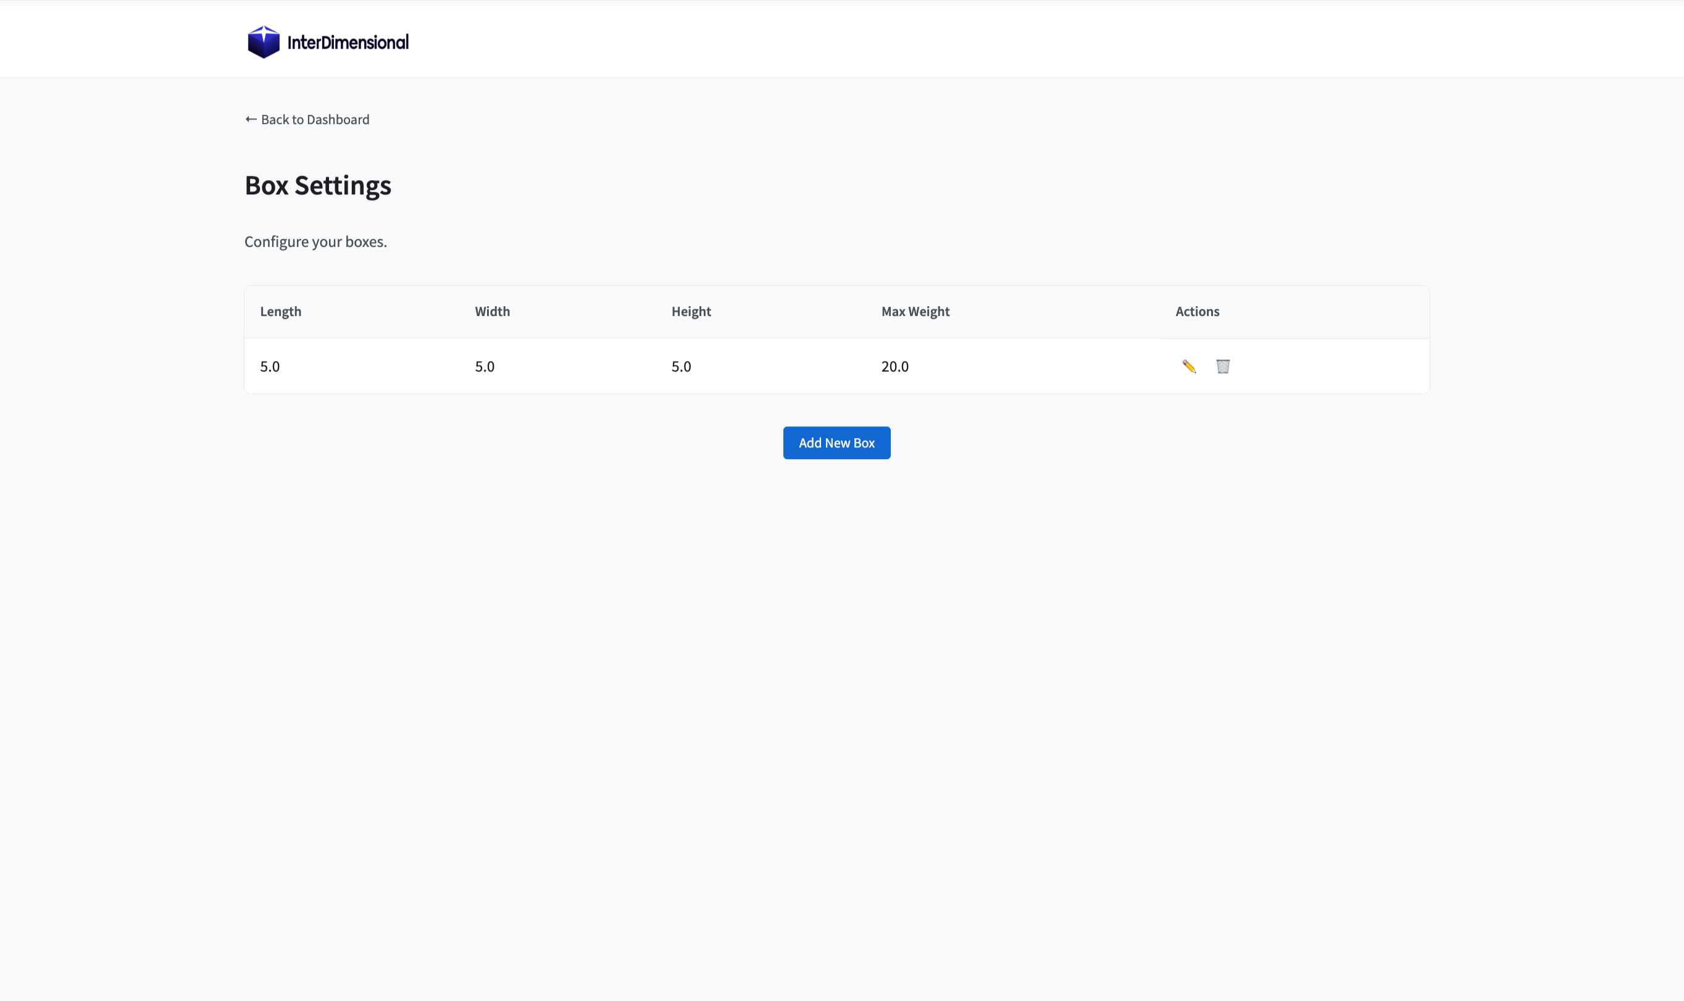Screen dimensions: 1684x1001
Task: Click the Height column header
Action: (x=691, y=311)
